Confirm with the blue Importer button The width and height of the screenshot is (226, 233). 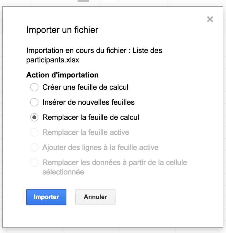(x=46, y=197)
